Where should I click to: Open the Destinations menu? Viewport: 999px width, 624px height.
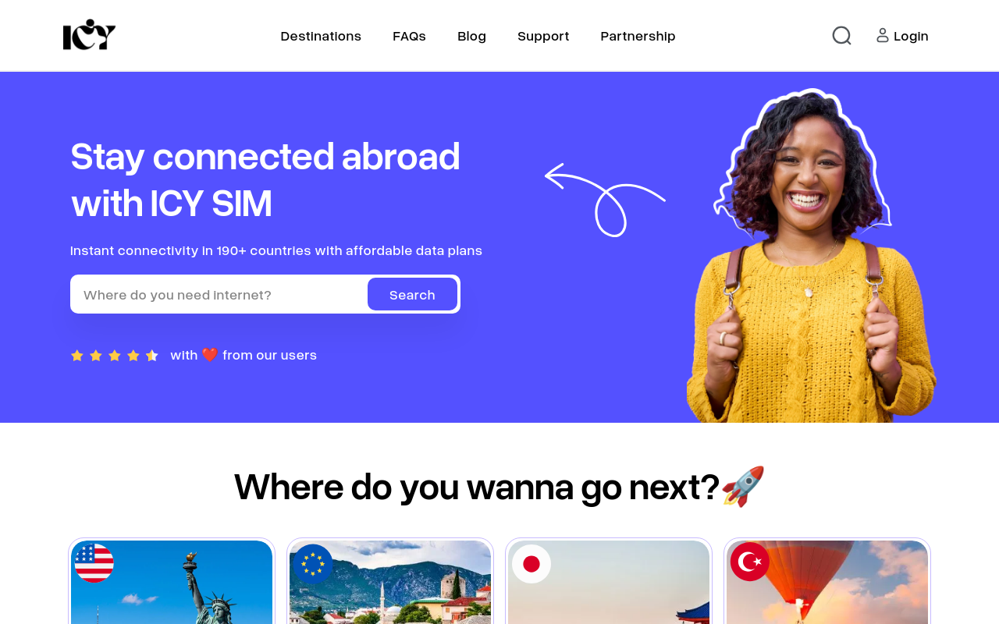[x=321, y=36]
